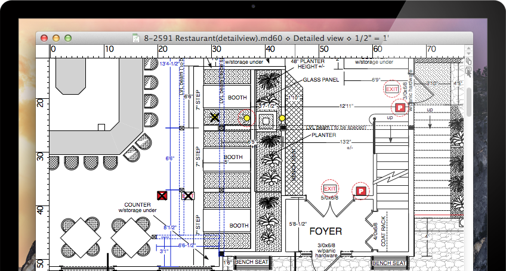Image resolution: width=506 pixels, height=271 pixels.
Task: Click the green zoom window button
Action: tap(68, 38)
